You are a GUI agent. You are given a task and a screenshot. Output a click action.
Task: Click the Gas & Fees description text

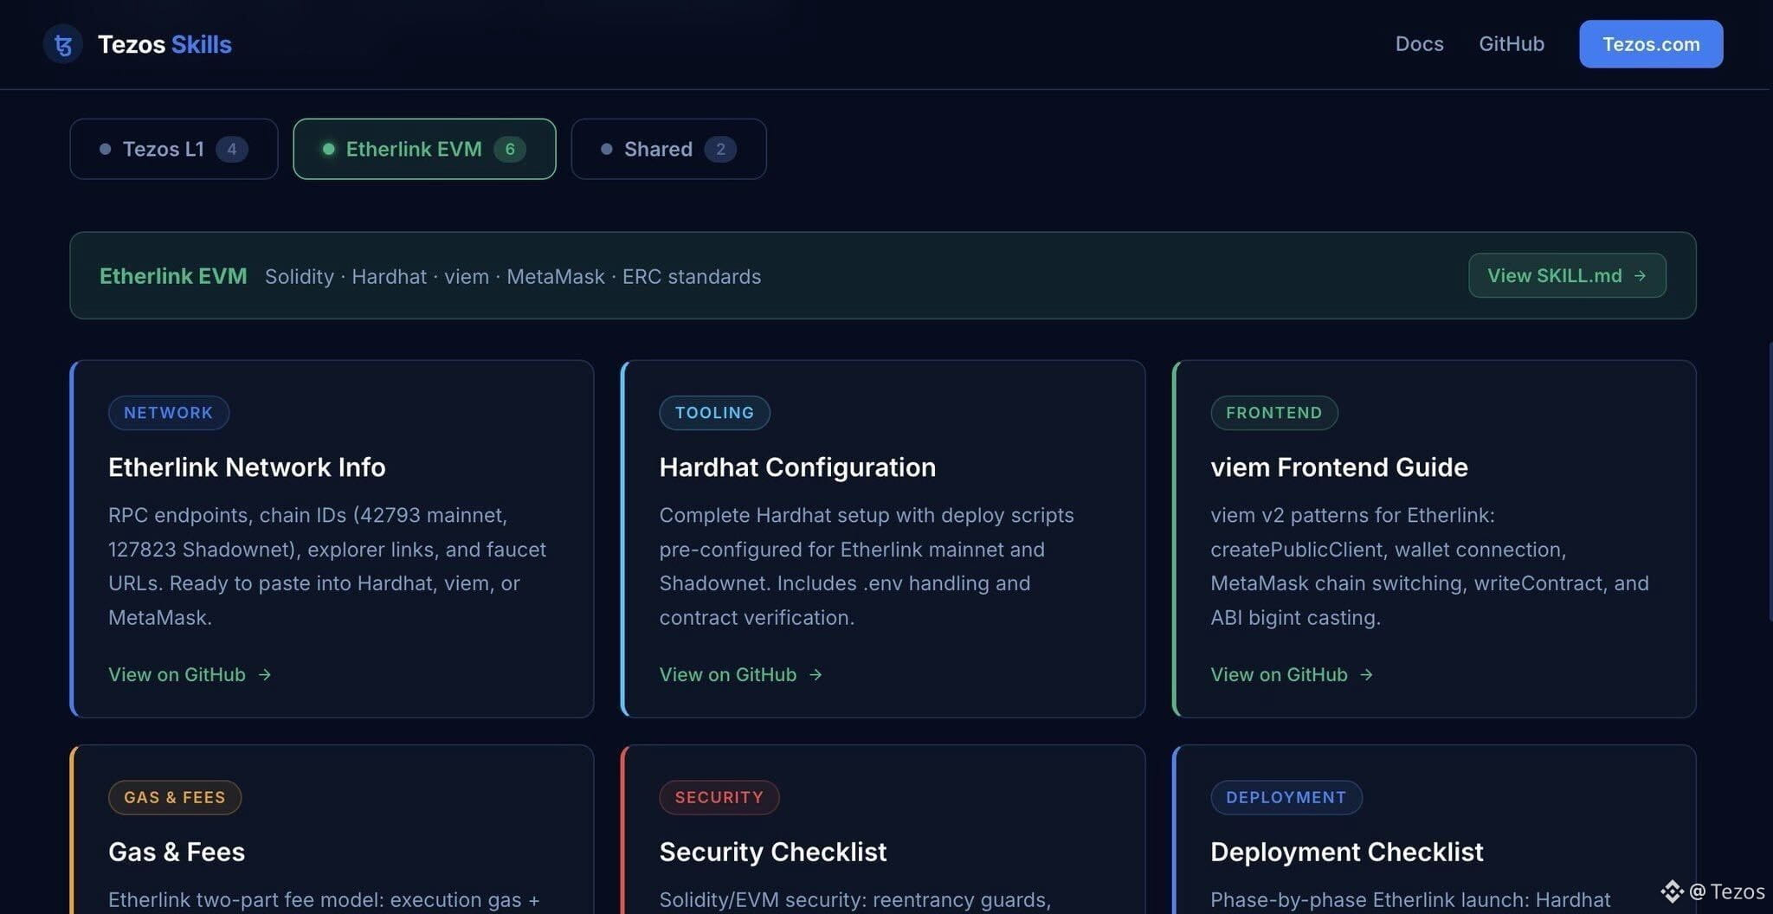[324, 900]
